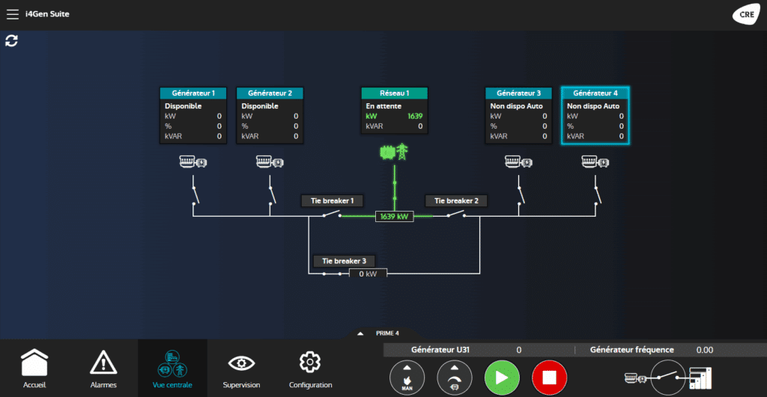Click Générateur 4 engine icon
The width and height of the screenshot is (767, 397).
click(x=596, y=161)
